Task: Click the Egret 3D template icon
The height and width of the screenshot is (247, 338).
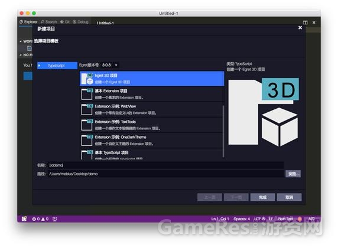Action: (87, 79)
